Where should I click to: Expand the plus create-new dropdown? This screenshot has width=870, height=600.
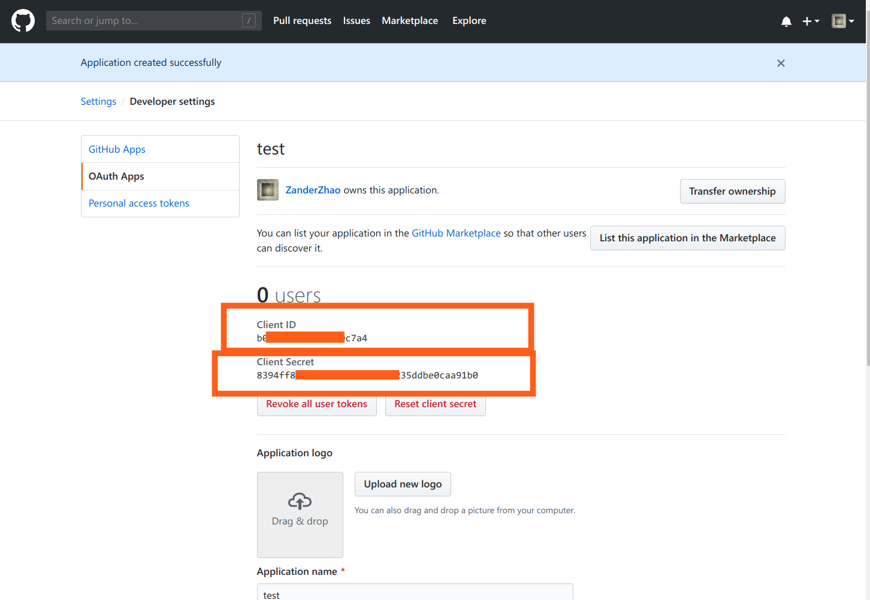point(811,22)
